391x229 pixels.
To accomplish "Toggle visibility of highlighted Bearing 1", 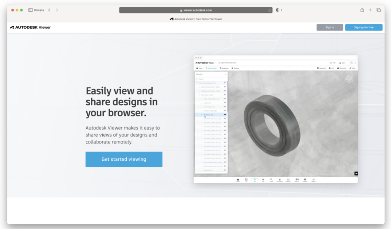I will click(x=225, y=115).
